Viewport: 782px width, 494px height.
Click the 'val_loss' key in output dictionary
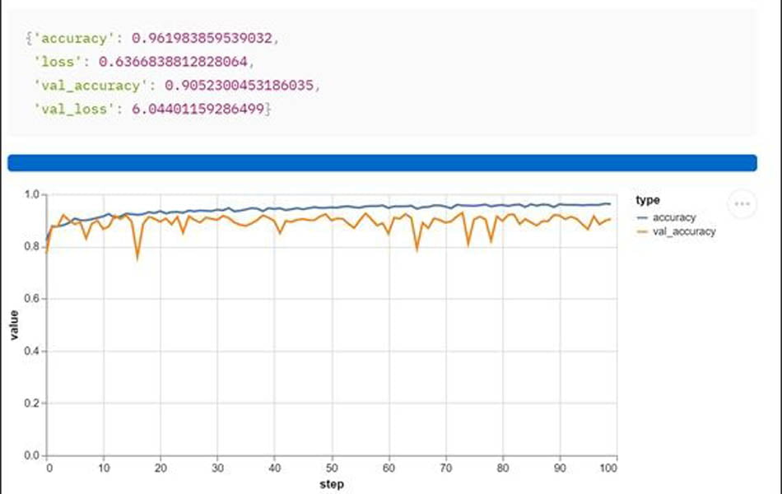71,109
